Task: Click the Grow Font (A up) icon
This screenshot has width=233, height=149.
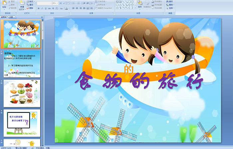Action: (61, 3)
